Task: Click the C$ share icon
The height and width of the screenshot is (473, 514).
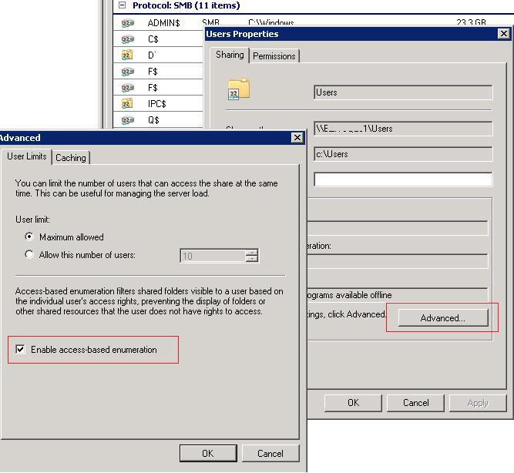Action: pyautogui.click(x=129, y=39)
